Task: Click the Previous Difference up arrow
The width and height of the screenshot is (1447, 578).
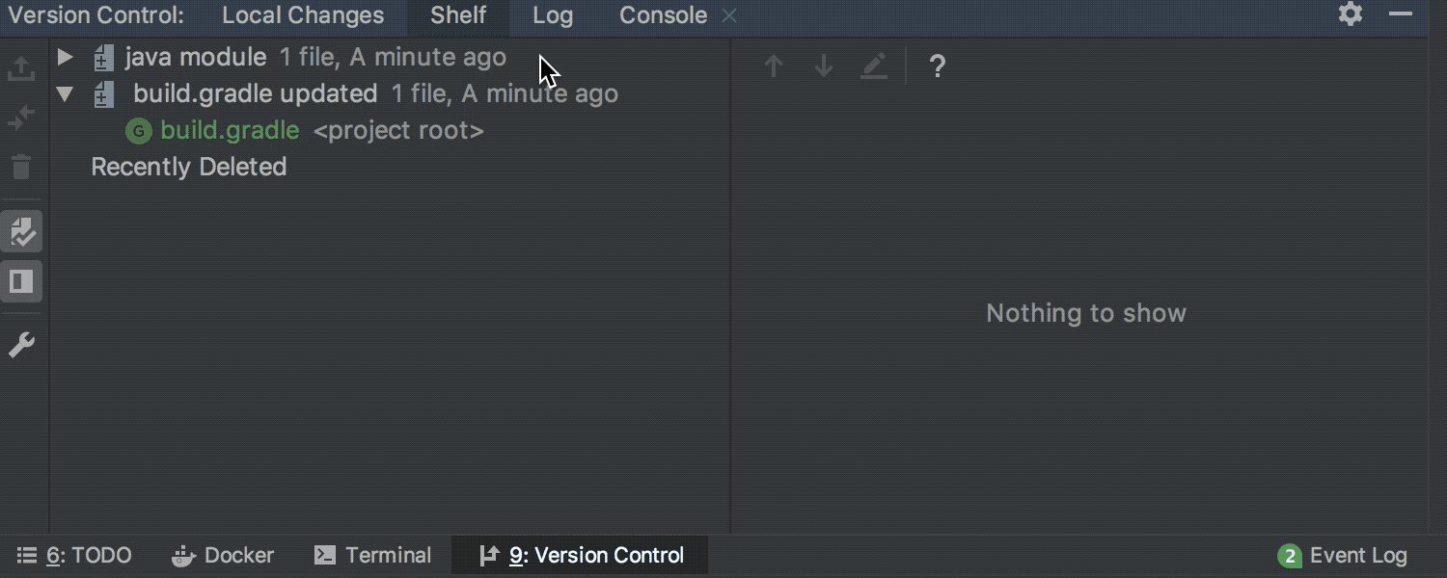Action: (773, 66)
